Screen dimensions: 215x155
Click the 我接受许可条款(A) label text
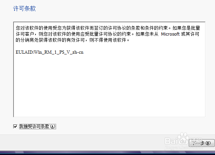pos(38,126)
